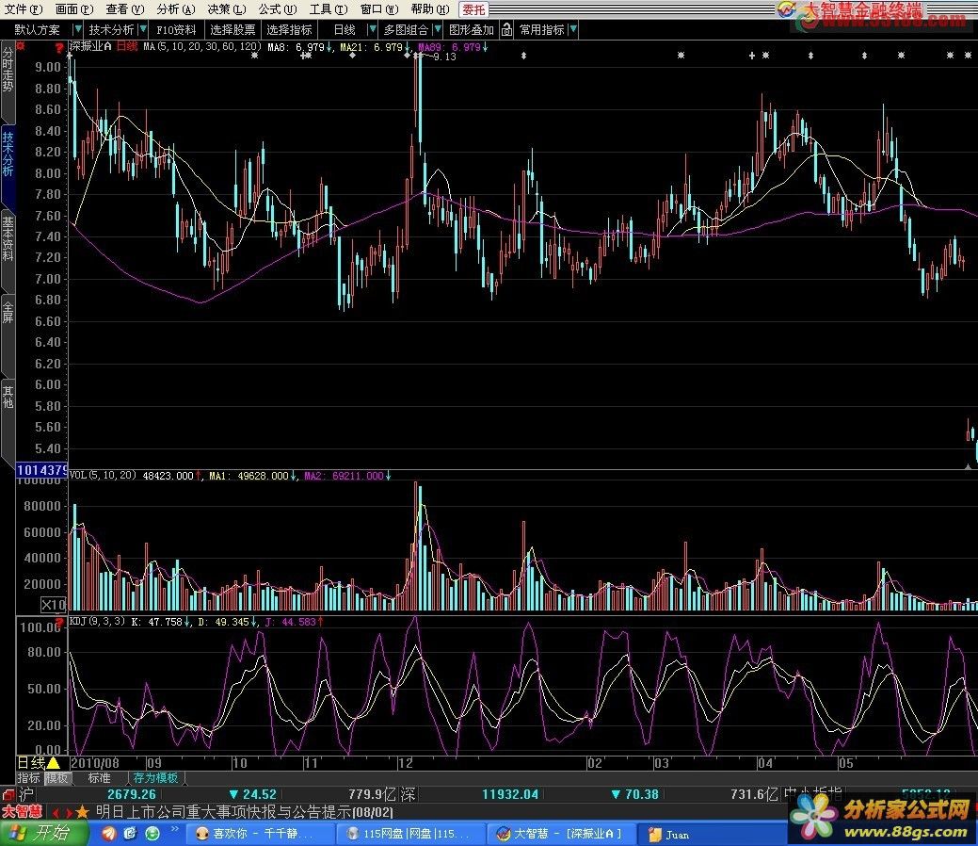Expand the 常用指标 dropdown arrow
This screenshot has height=846, width=978.
(x=573, y=29)
